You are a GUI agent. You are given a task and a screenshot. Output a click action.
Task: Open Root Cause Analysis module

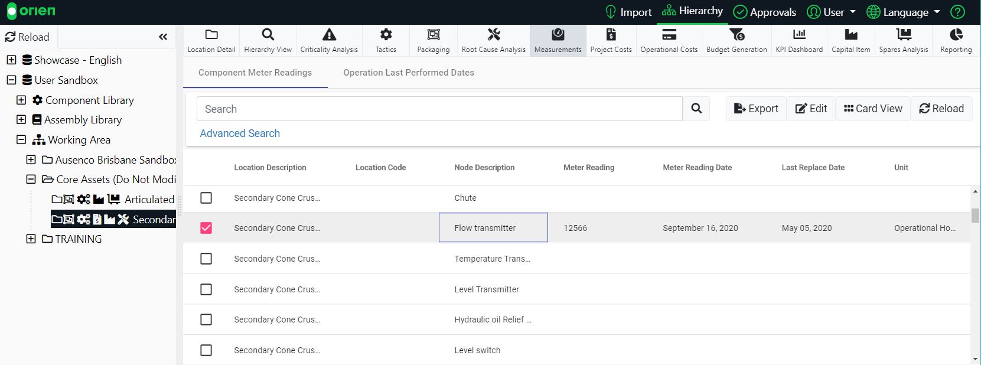click(x=493, y=41)
